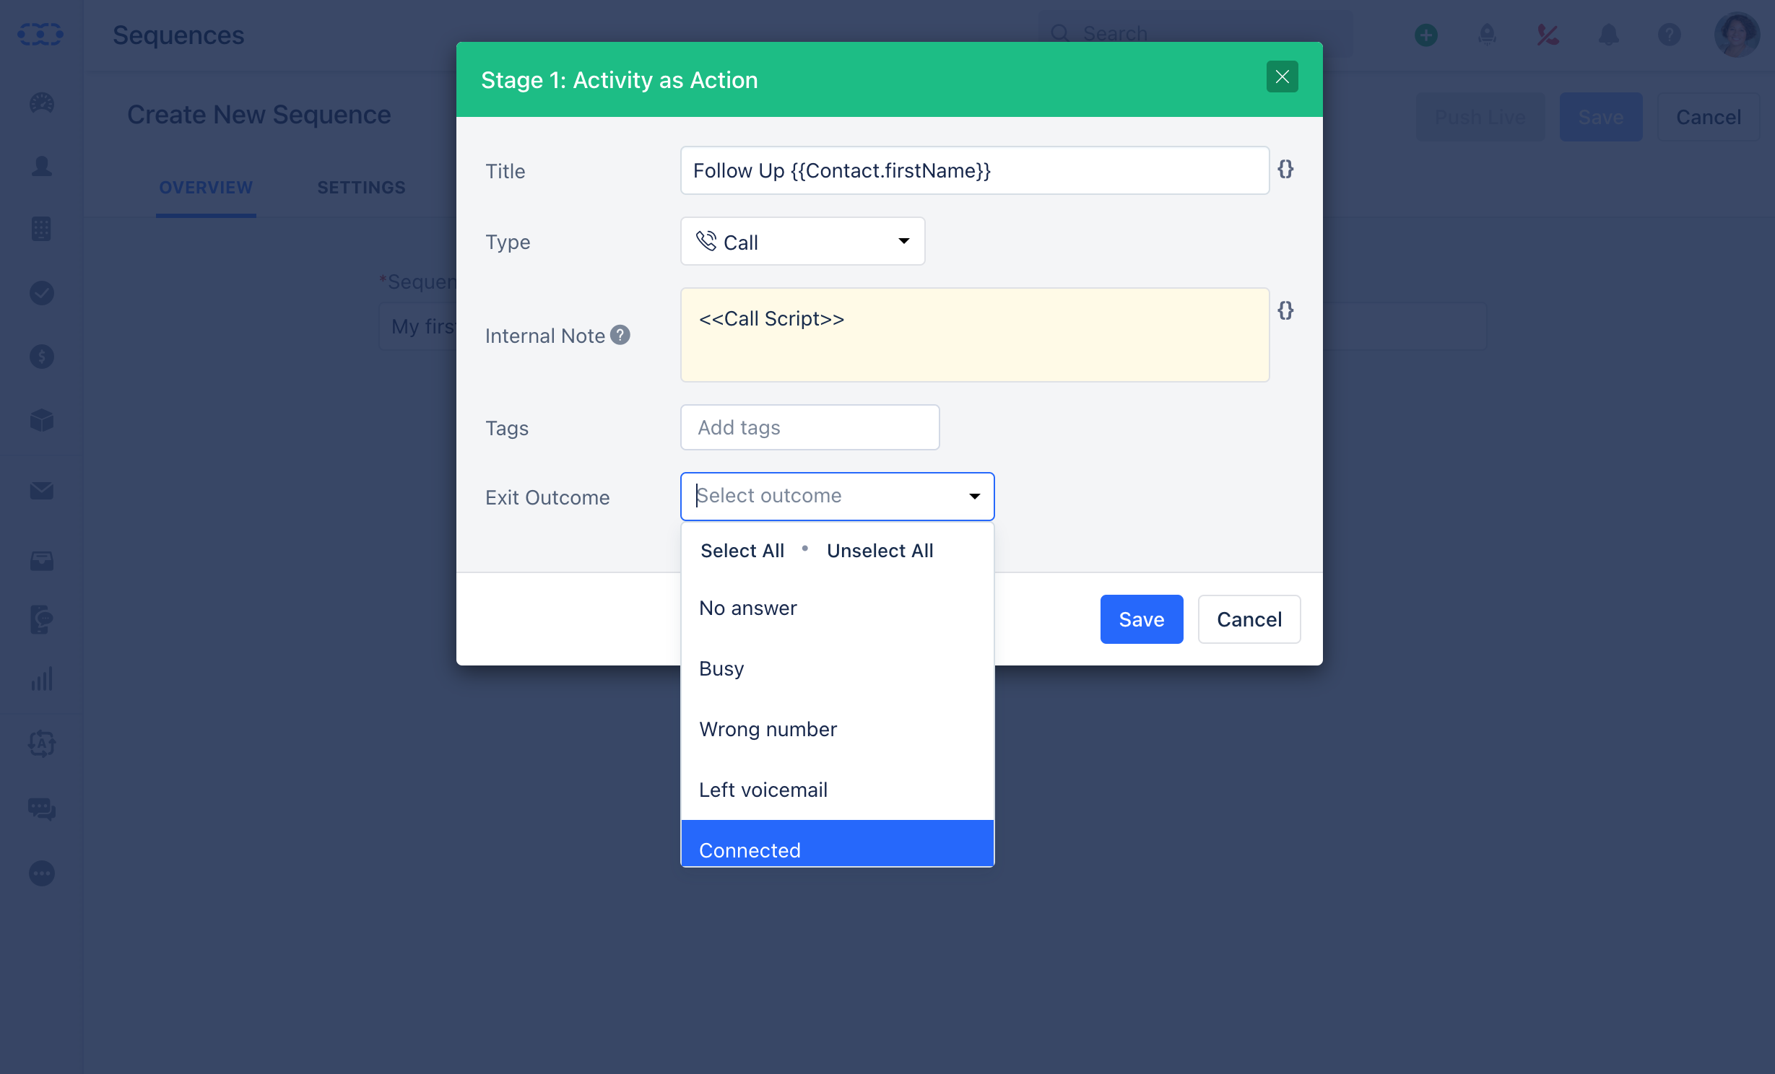Close the Stage 1 dialog with X
Viewport: 1775px width, 1074px height.
click(x=1282, y=77)
